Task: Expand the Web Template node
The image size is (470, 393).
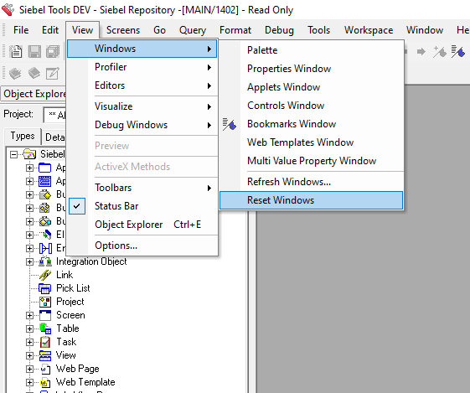Action: coord(29,382)
